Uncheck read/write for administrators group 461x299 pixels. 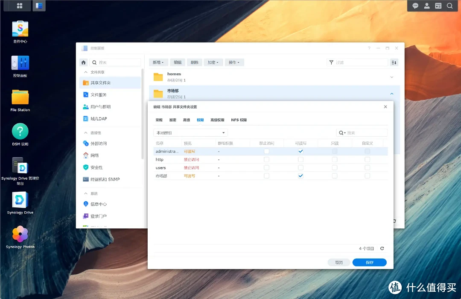[301, 151]
